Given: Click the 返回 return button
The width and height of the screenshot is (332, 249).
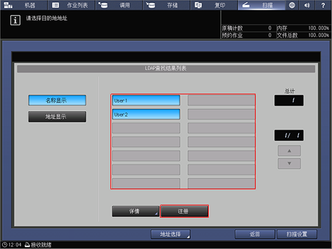Looking at the screenshot, I should coord(255,234).
